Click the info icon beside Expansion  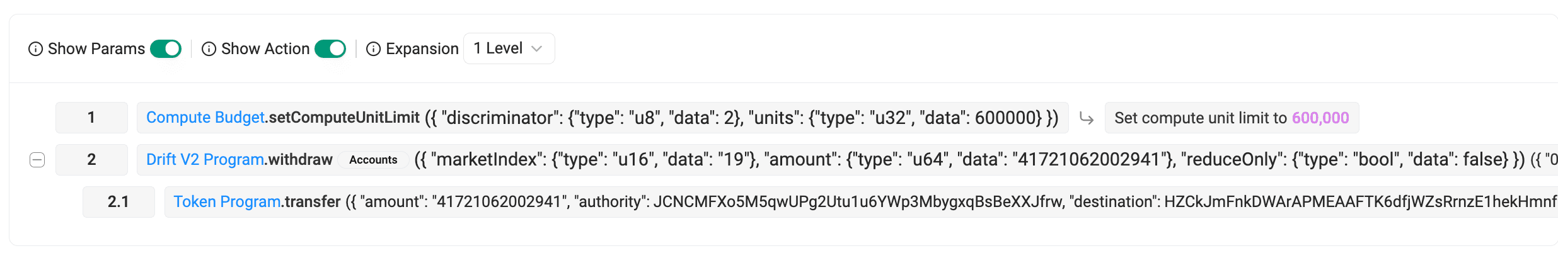click(x=374, y=49)
